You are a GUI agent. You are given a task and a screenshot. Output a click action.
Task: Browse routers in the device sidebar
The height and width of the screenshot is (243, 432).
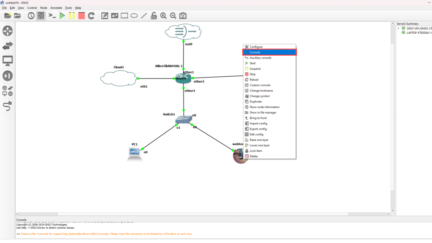[8, 31]
